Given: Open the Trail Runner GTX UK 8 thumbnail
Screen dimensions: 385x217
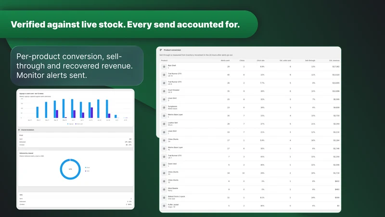Looking at the screenshot, I should tap(164, 83).
